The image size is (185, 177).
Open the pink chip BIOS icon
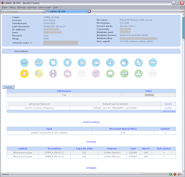click(53, 73)
